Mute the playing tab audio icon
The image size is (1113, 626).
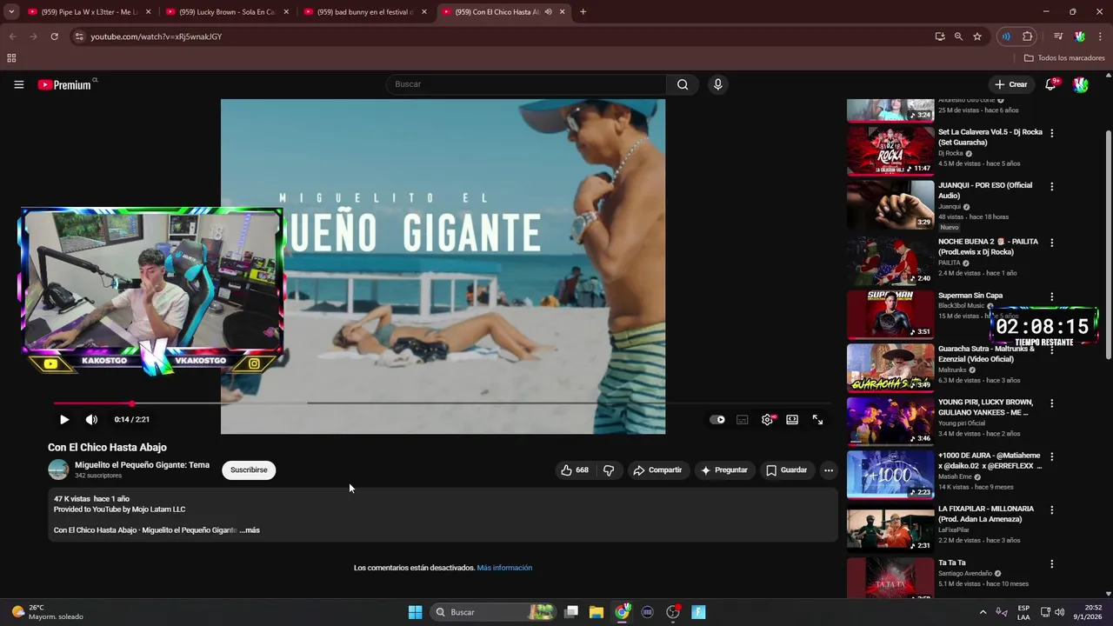pyautogui.click(x=548, y=12)
